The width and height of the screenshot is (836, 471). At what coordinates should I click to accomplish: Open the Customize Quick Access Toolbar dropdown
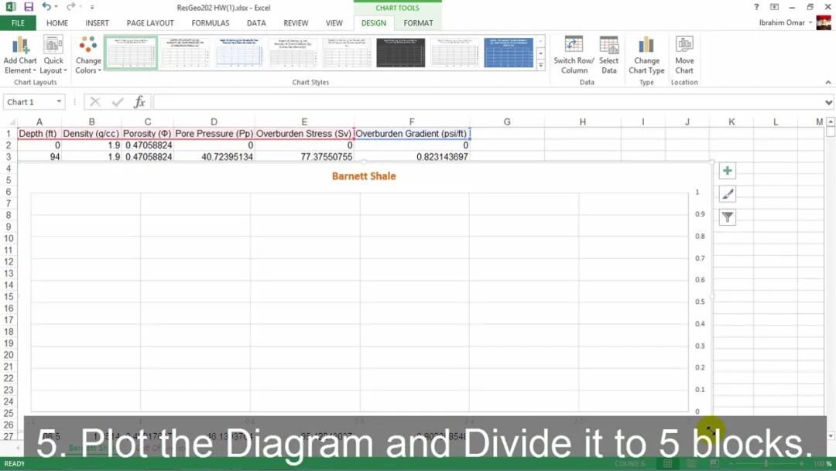(92, 8)
